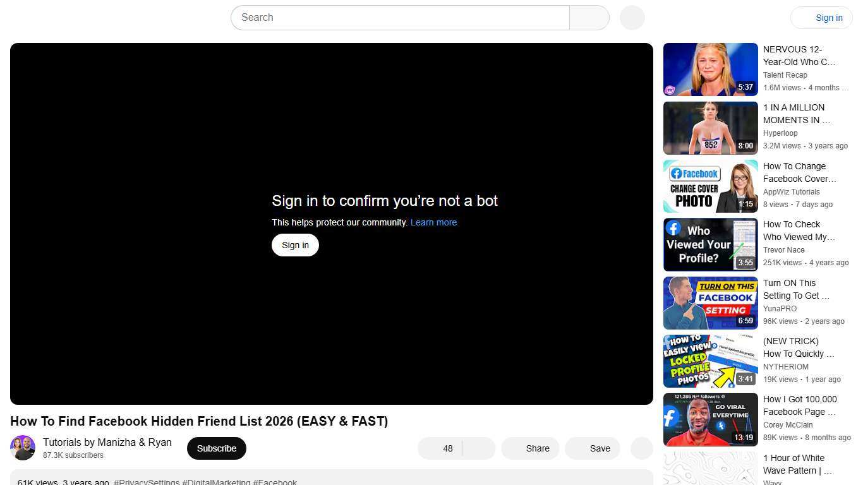Open the #DigitalMarketing hashtag
This screenshot has width=863, height=485.
click(217, 482)
